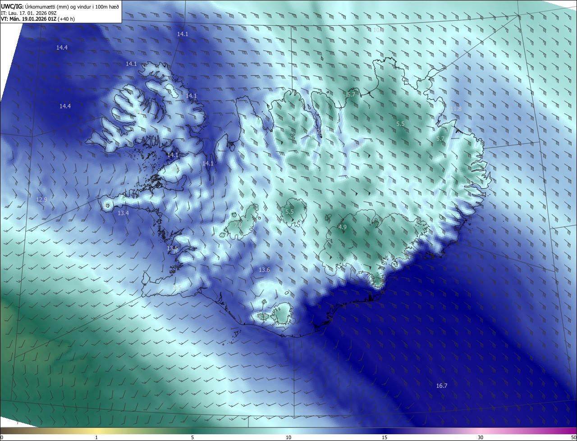The image size is (577, 441).
Task: Click the colorbar tick label 1
Action: [96, 437]
